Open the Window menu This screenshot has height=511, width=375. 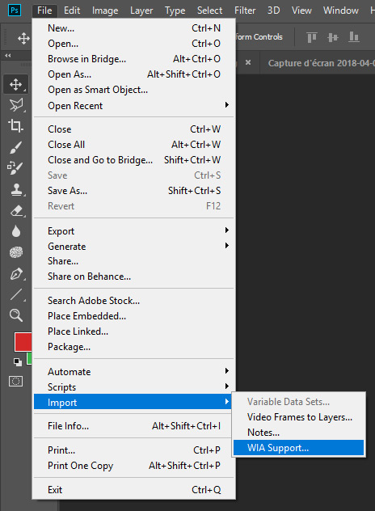tap(341, 11)
